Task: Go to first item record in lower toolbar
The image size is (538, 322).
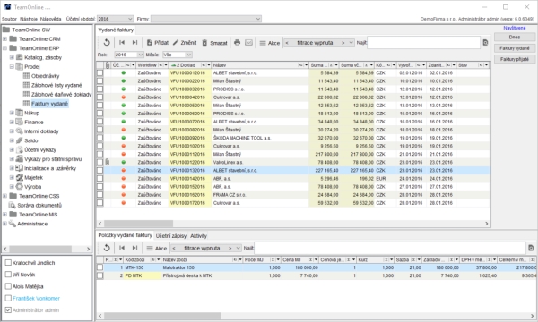Action: tap(122, 248)
